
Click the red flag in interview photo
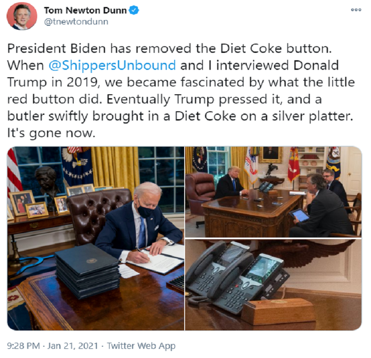click(x=293, y=165)
